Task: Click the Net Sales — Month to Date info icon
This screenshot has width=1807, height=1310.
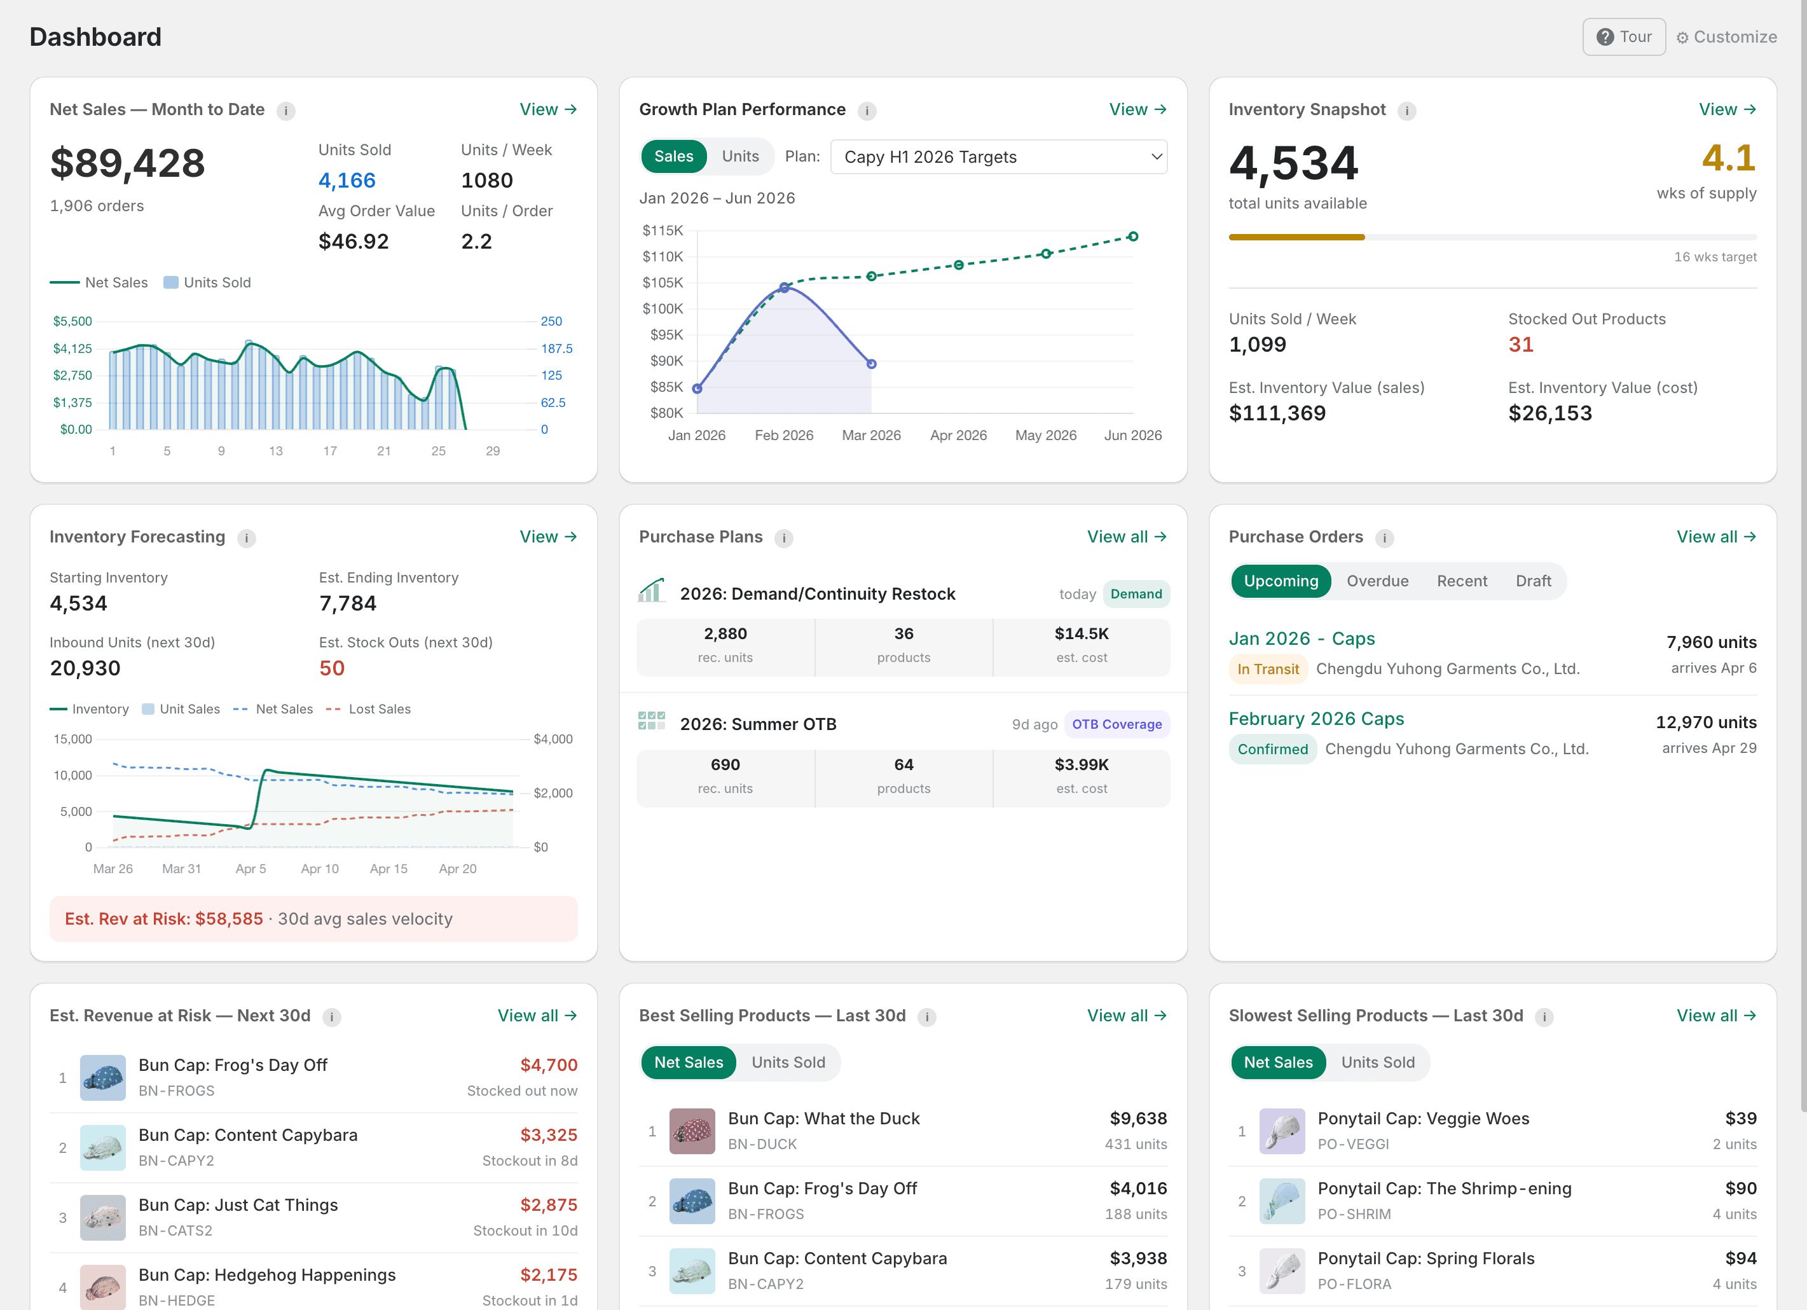Action: click(286, 111)
